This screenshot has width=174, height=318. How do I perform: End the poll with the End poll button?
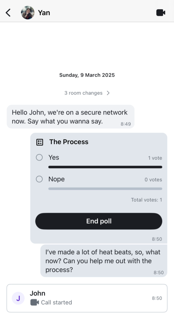click(99, 221)
